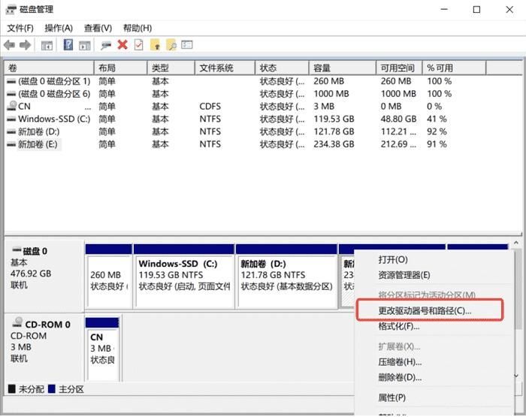Viewport: 526px width, 417px height.
Task: Click drive icon of Windows-SSD (C:) row
Action: [x=11, y=119]
